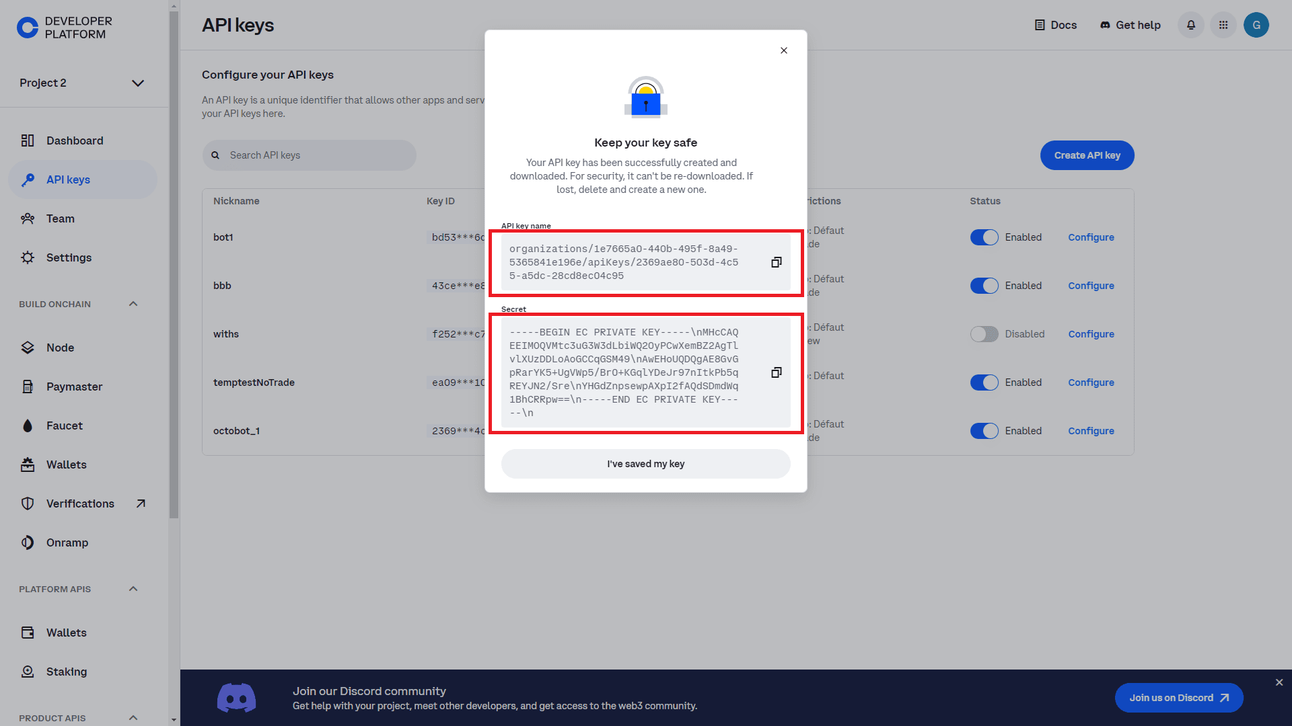Open external Verifications arrow link
Image resolution: width=1292 pixels, height=726 pixels.
[141, 503]
